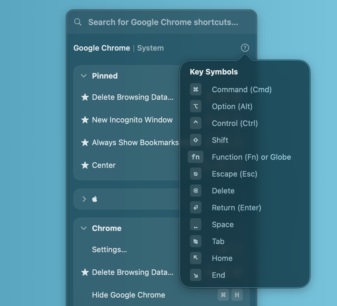
Task: Click the Option key symbol icon
Action: click(196, 106)
